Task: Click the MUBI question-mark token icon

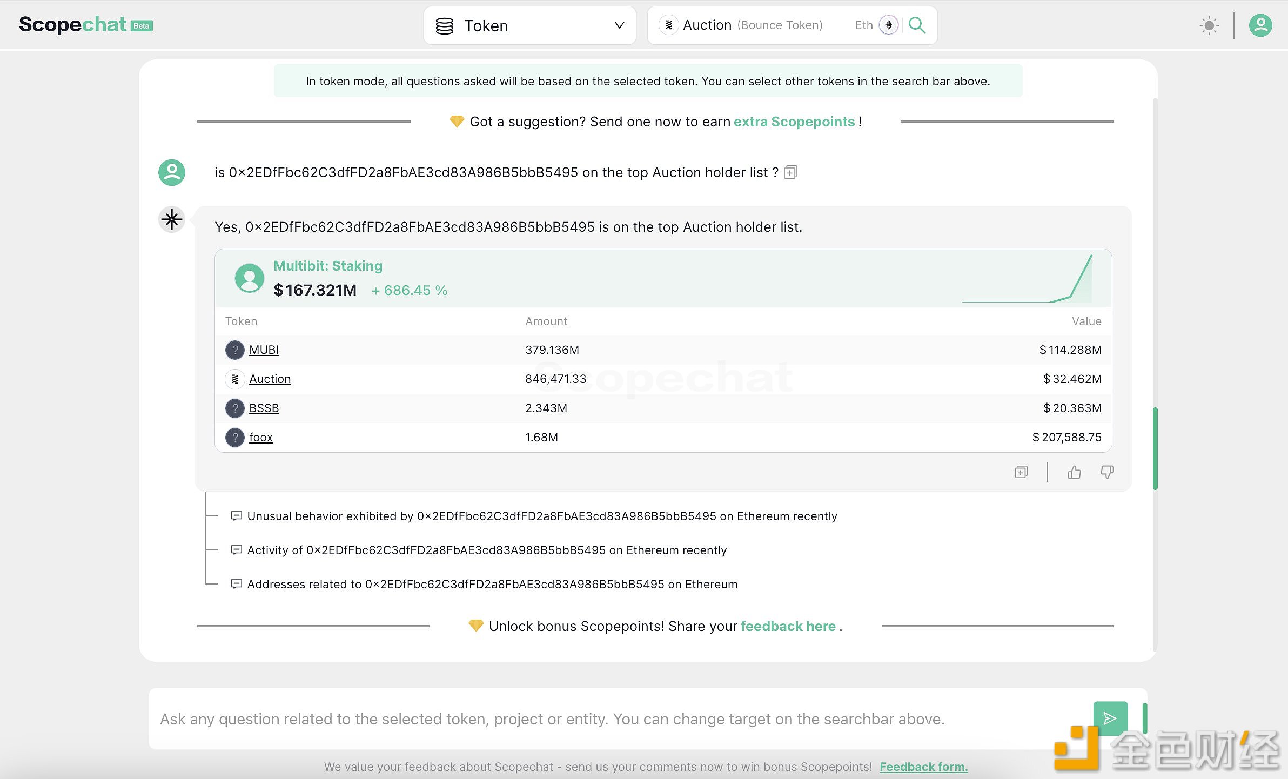Action: (x=235, y=350)
